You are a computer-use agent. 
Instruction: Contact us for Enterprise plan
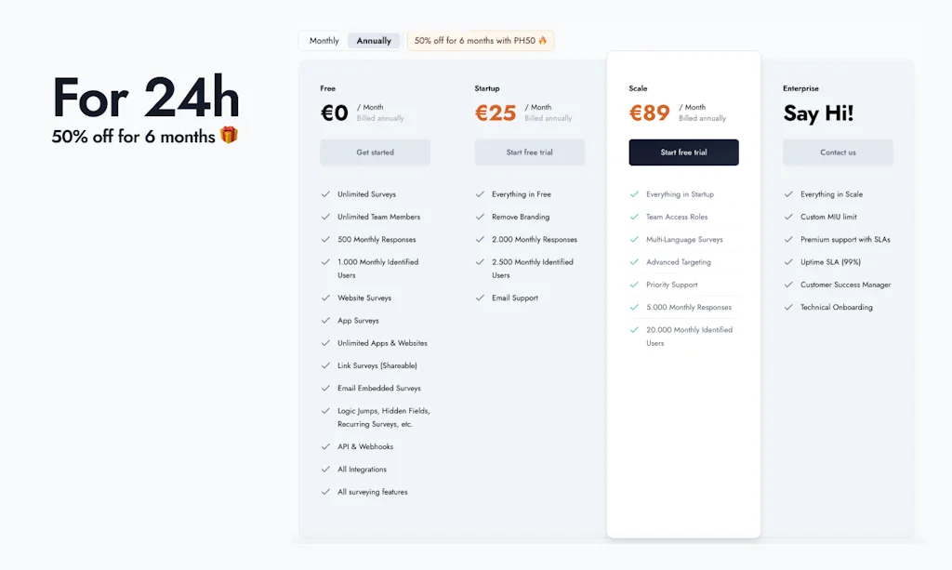tap(838, 152)
